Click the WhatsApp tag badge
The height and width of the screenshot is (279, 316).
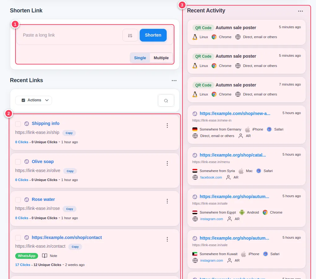[27, 256]
